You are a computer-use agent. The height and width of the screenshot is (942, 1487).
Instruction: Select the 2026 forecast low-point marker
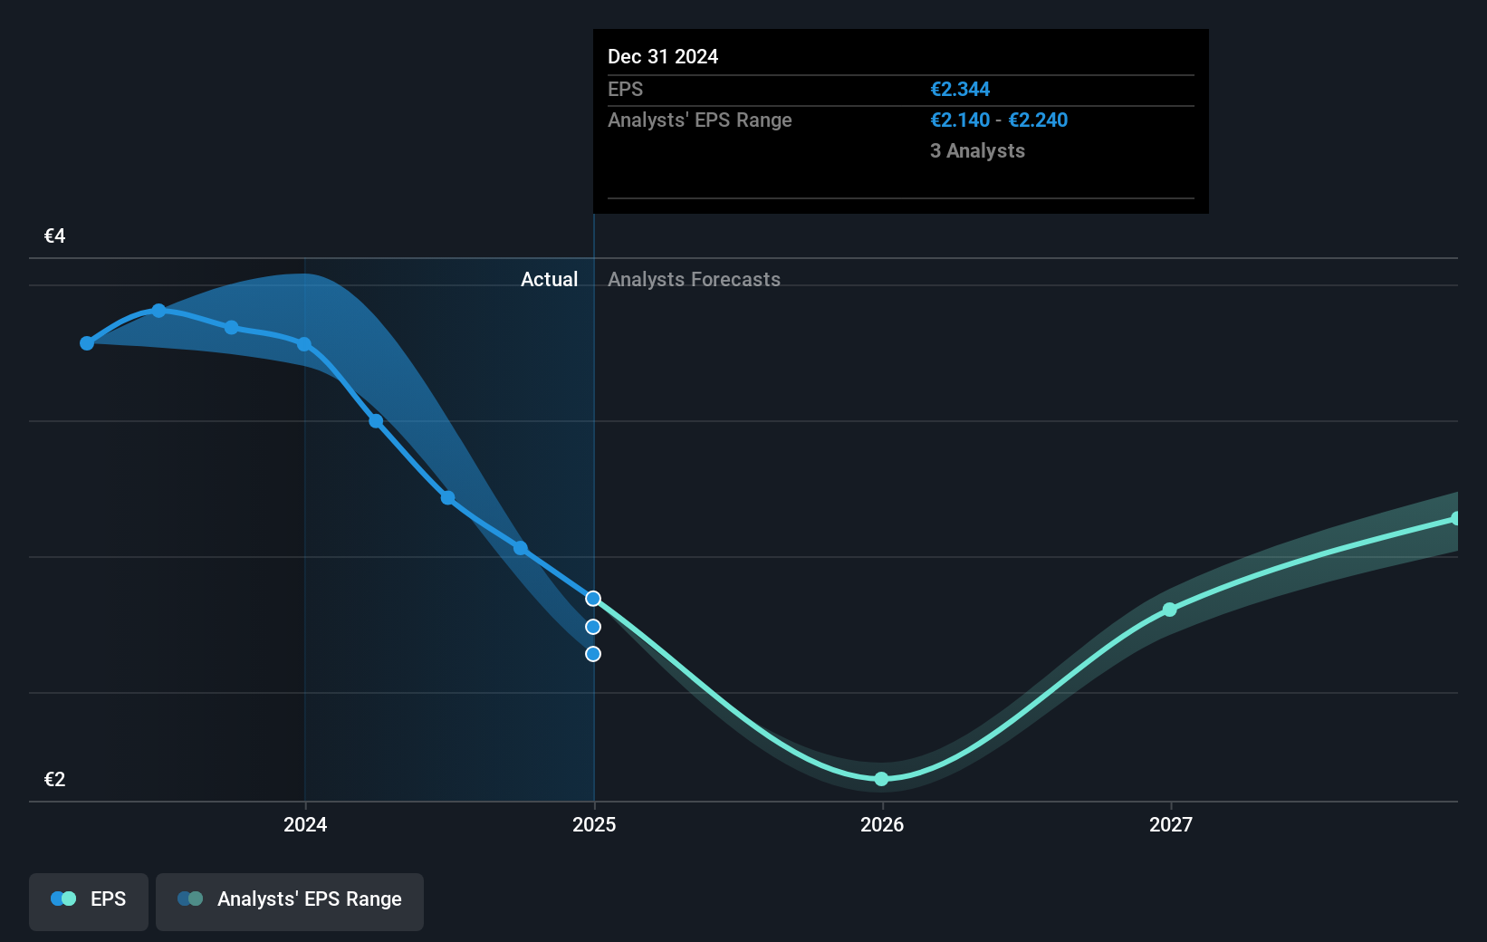click(881, 778)
